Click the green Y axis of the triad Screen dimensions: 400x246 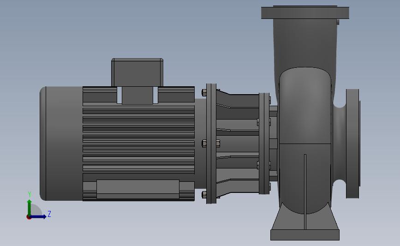coord(30,207)
